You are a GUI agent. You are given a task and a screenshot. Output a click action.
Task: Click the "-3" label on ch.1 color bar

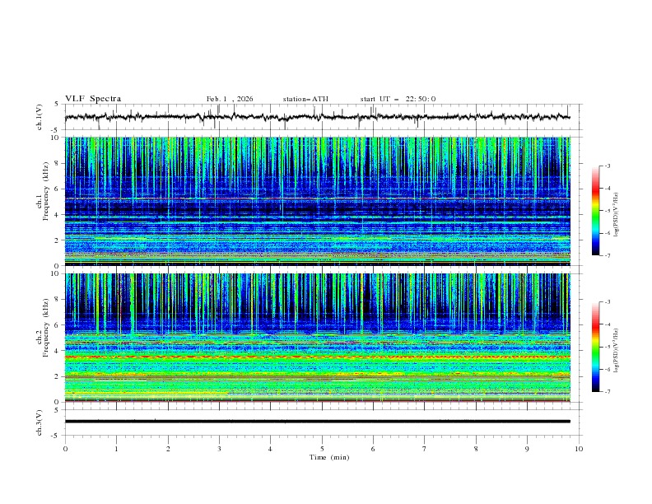(x=607, y=166)
